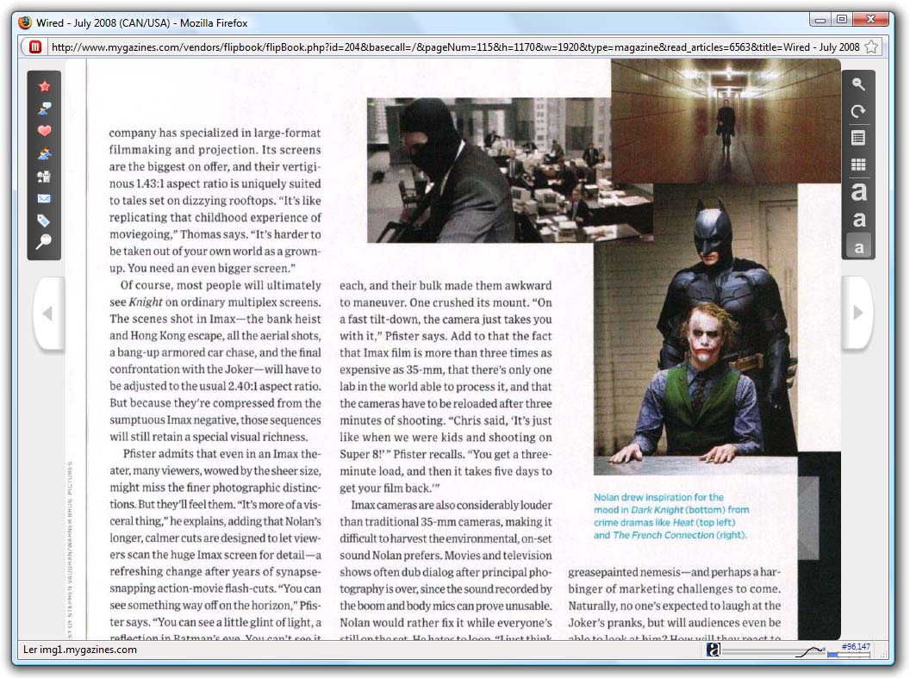Maximize the Firefox window

[842, 19]
